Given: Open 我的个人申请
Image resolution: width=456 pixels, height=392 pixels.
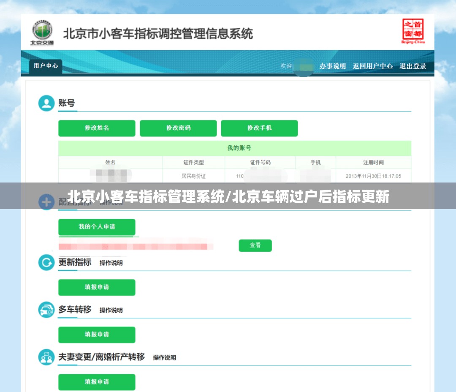Looking at the screenshot, I should [x=97, y=227].
